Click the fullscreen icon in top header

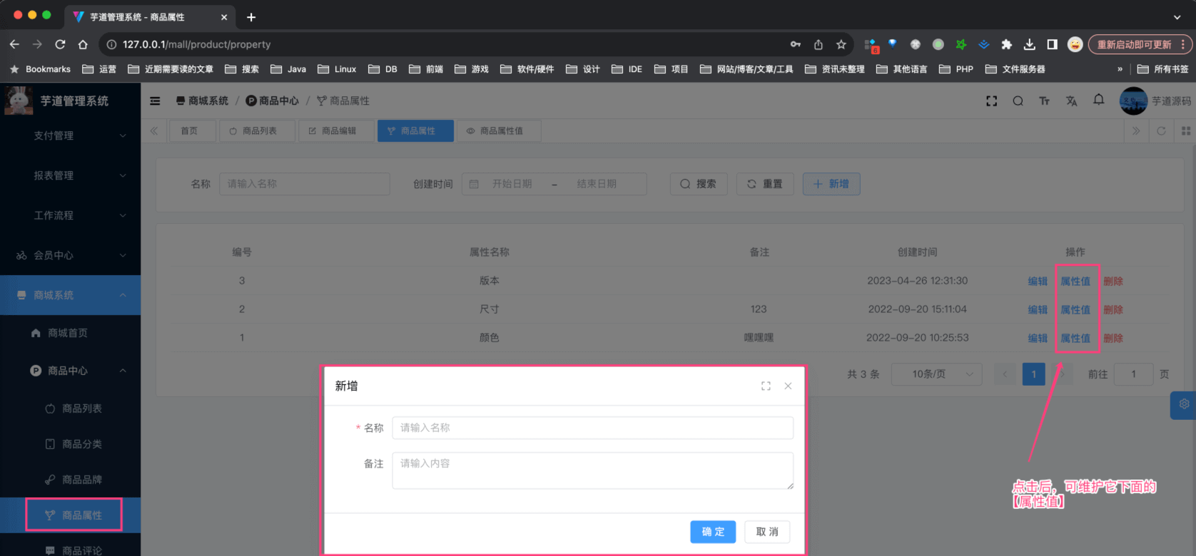pyautogui.click(x=991, y=101)
